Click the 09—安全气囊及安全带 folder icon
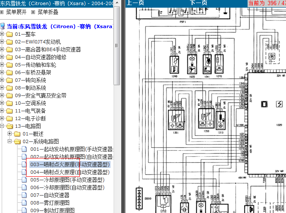Viewport: 286px width, 213px height. click(x=9, y=95)
